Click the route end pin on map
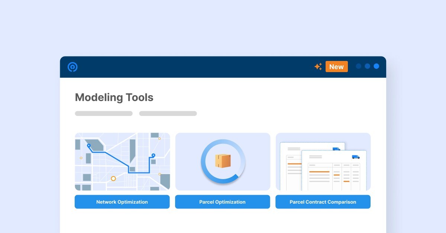 pyautogui.click(x=153, y=155)
